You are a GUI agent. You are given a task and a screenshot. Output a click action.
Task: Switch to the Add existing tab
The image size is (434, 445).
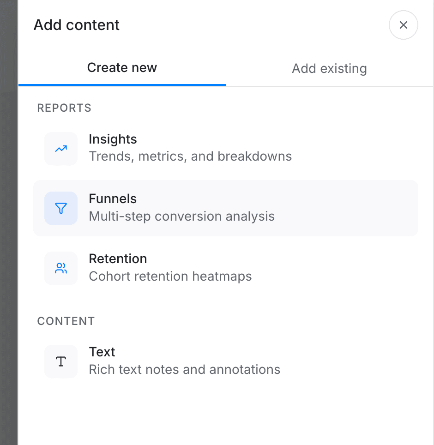click(x=329, y=68)
